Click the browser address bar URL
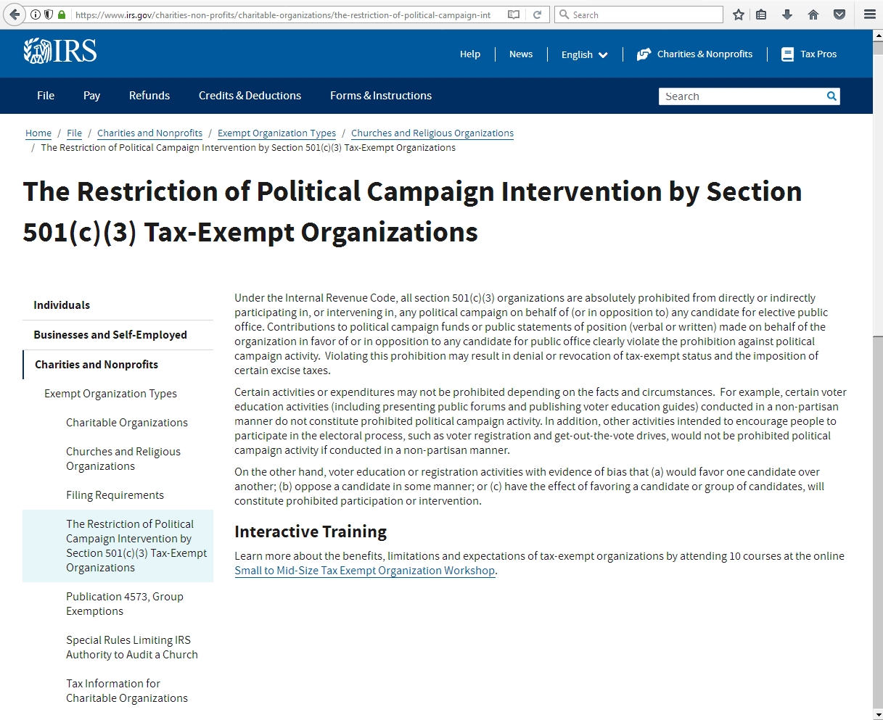Screen dimensions: 883x720 283,15
